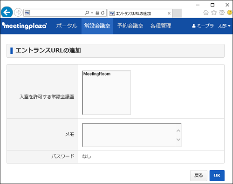Click the meetingplaza logo

pos(24,26)
